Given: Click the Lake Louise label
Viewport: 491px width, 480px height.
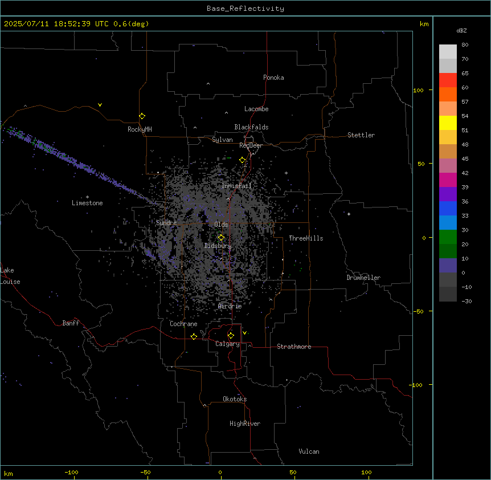Looking at the screenshot, I should click(10, 276).
